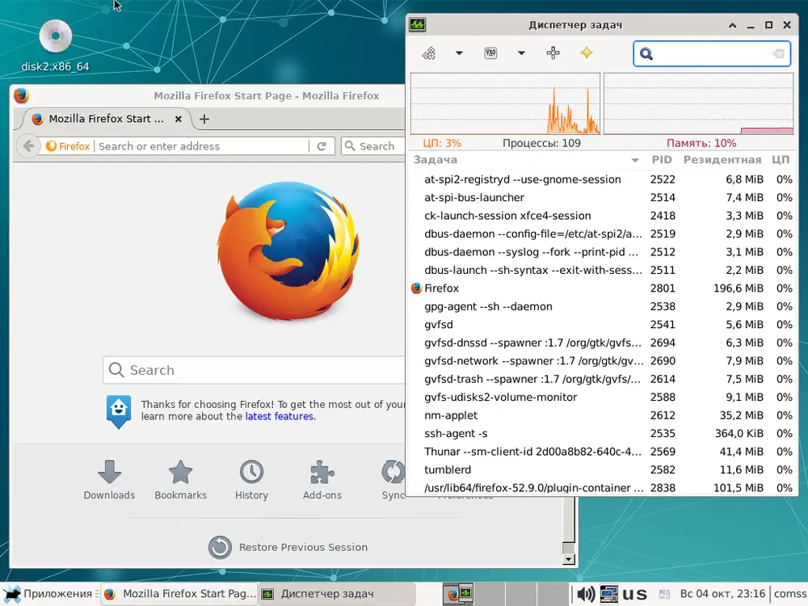Open a new Firefox tab with plus
Screen dimensions: 808x606
(204, 119)
